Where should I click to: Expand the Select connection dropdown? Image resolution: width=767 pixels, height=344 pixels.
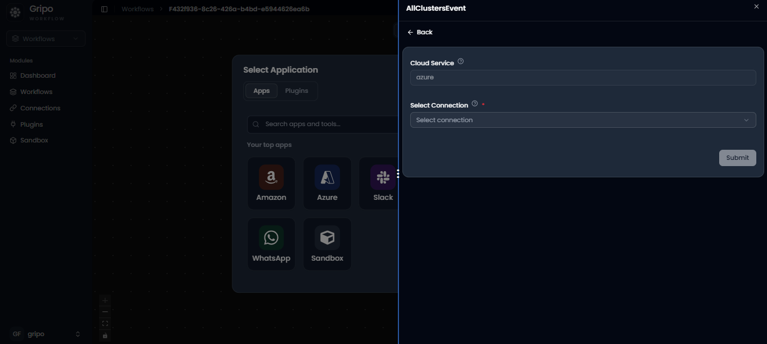tap(583, 120)
